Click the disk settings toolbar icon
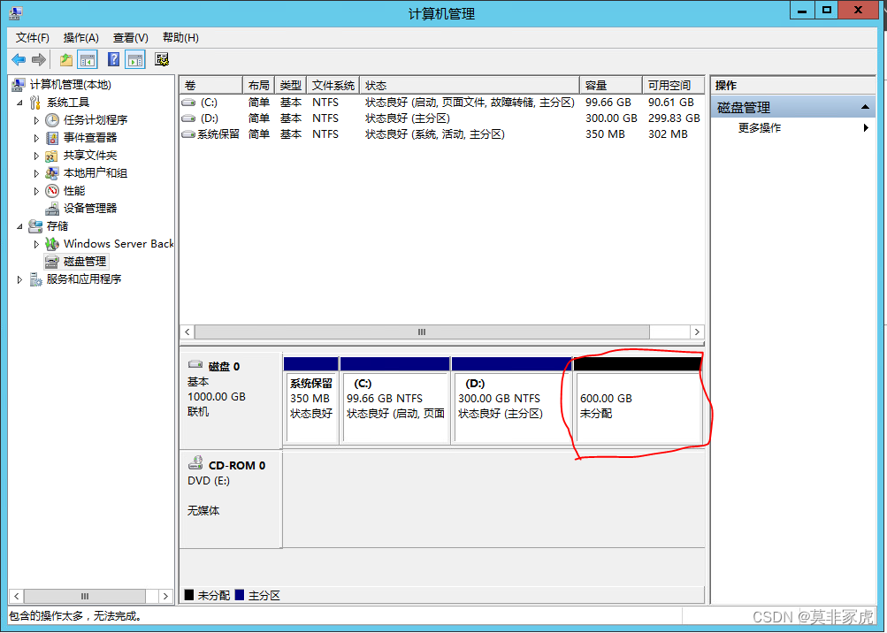Screen dimensions: 887x633 pos(162,59)
